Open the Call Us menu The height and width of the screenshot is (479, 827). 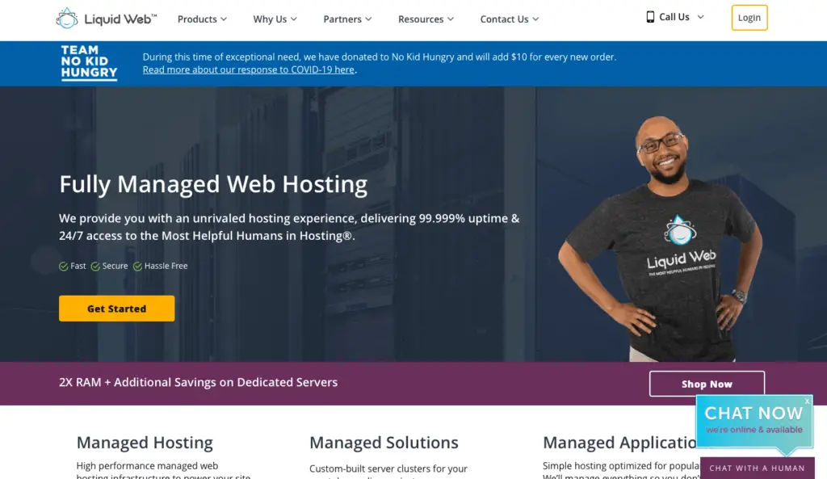tap(674, 17)
